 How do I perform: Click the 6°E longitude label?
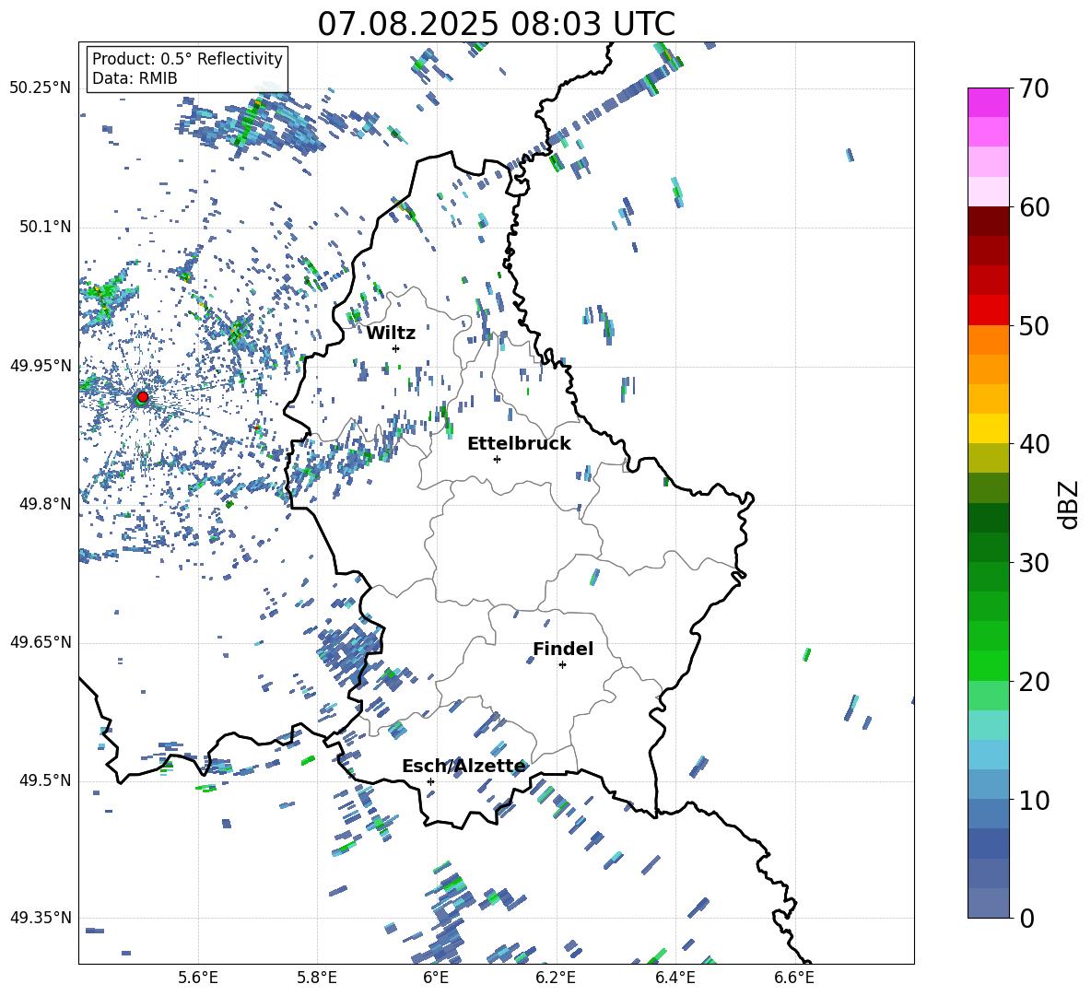pyautogui.click(x=436, y=978)
